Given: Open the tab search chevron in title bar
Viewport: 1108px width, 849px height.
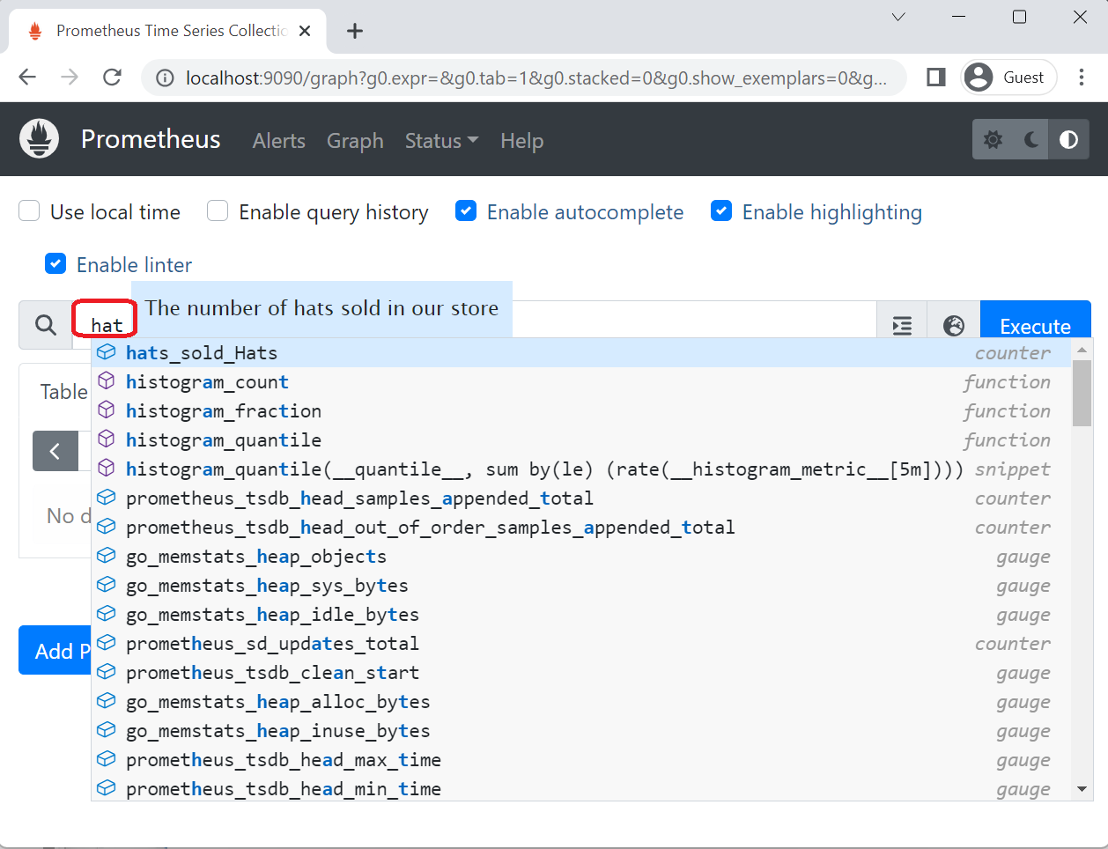Looking at the screenshot, I should click(x=898, y=17).
